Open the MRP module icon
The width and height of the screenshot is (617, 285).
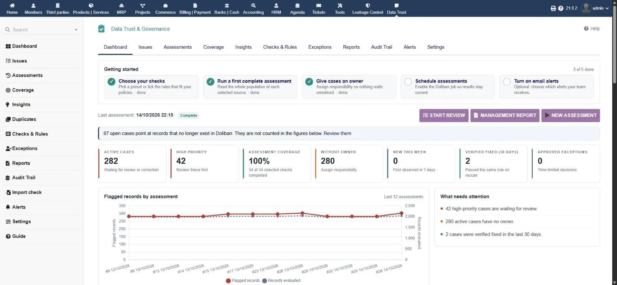click(x=122, y=6)
